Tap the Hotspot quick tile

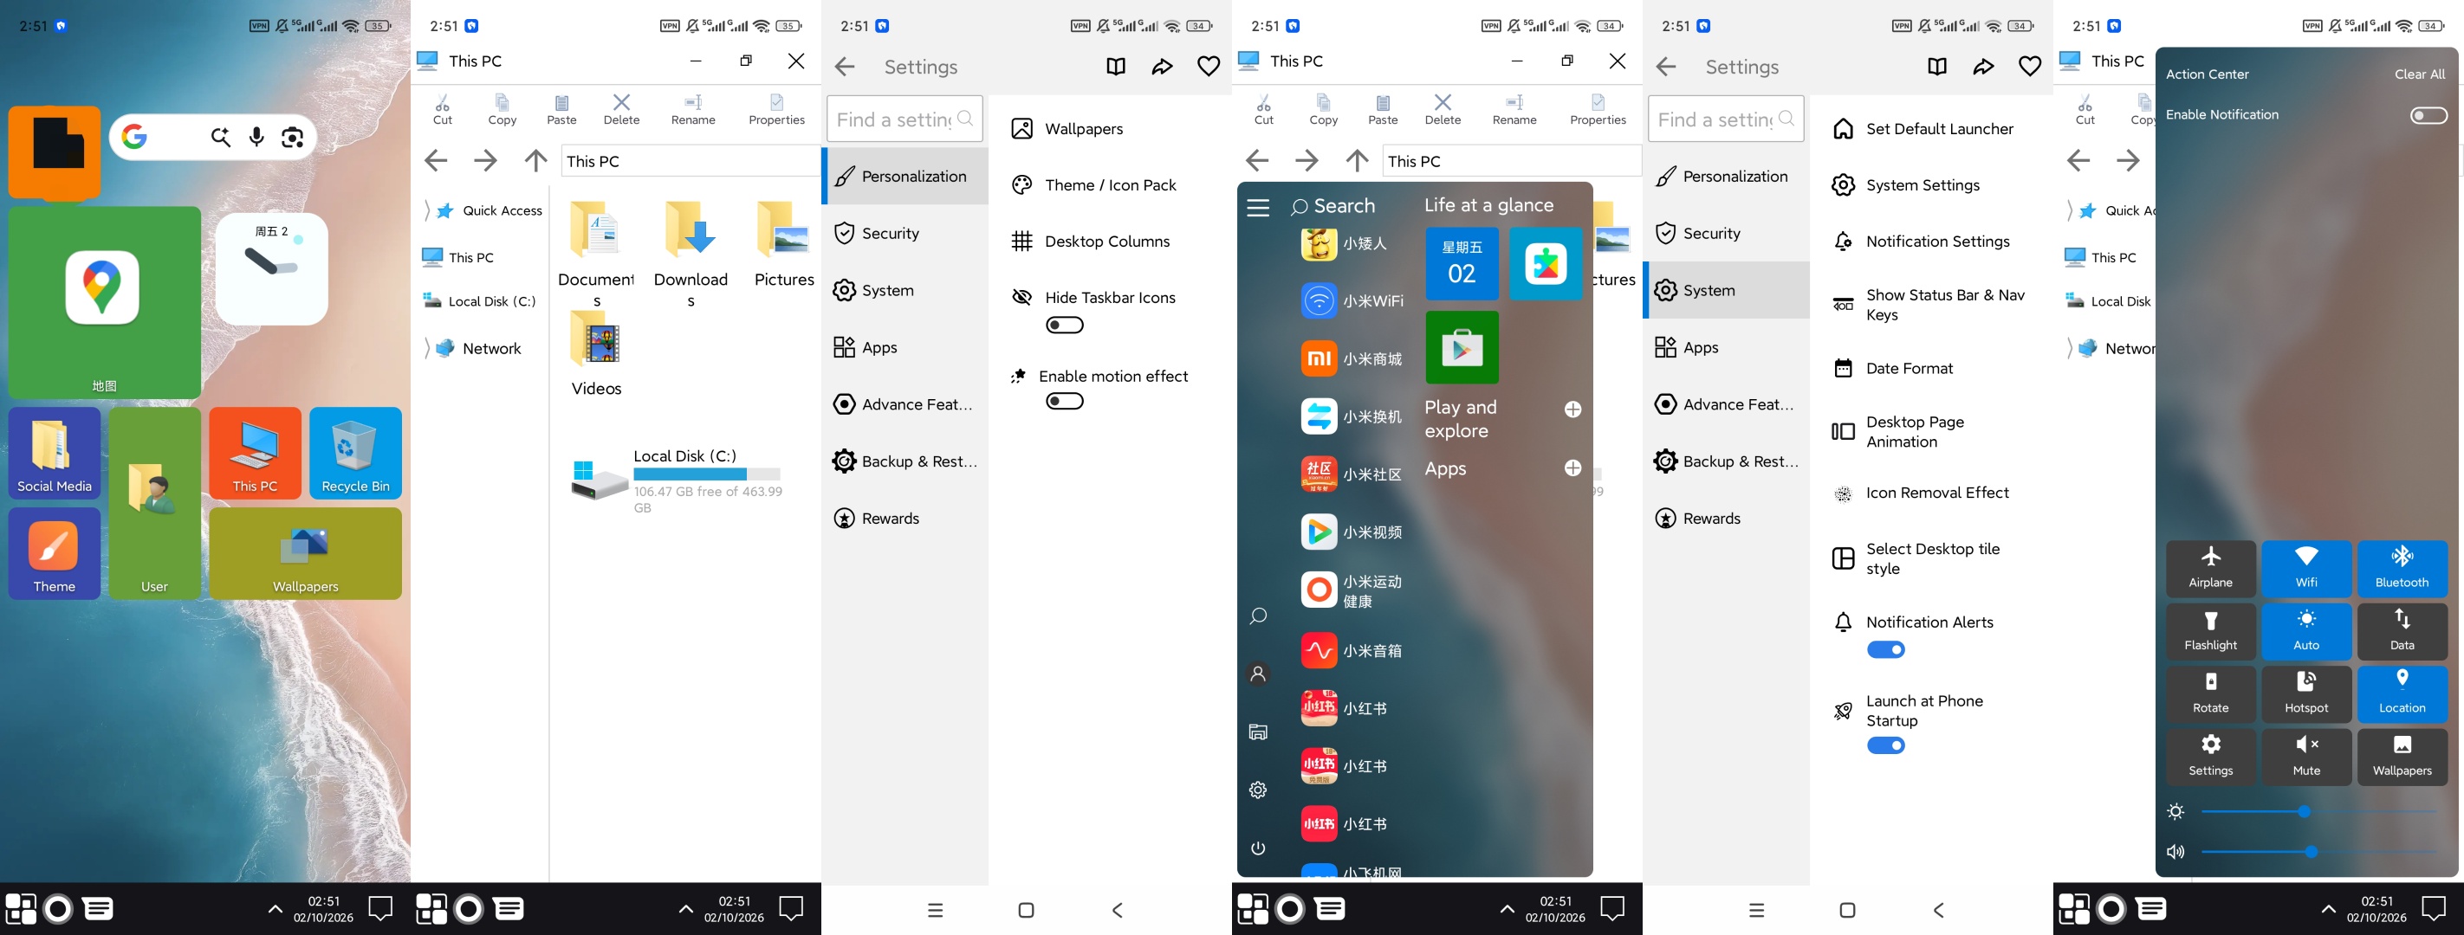click(2306, 695)
